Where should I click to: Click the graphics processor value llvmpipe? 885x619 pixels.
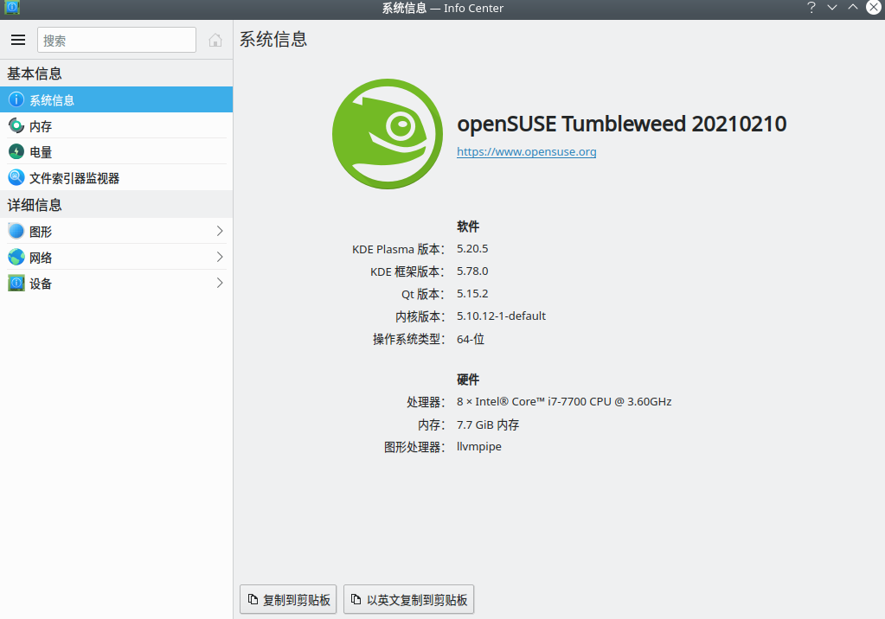[x=479, y=447]
